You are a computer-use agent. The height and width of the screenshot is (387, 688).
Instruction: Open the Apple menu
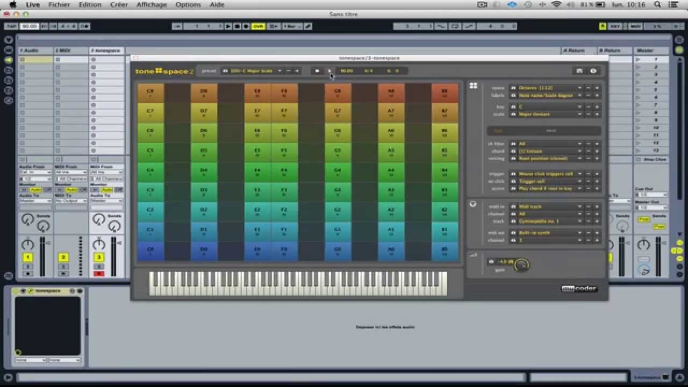(x=13, y=4)
